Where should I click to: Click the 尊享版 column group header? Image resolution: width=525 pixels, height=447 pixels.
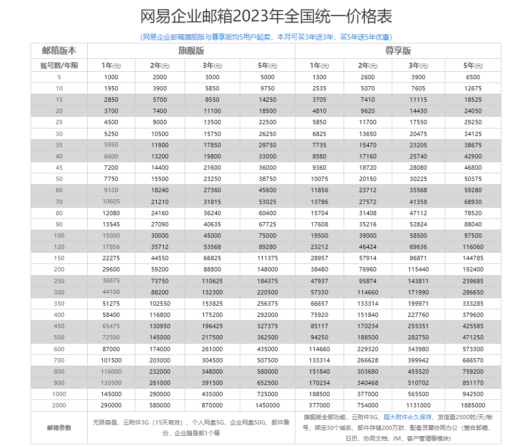pos(398,51)
